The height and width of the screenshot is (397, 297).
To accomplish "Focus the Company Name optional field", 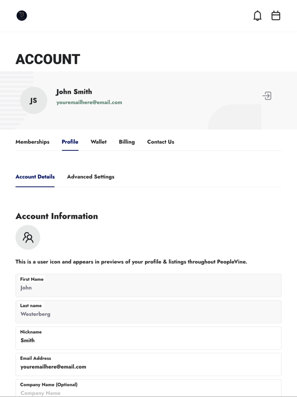I will (148, 391).
